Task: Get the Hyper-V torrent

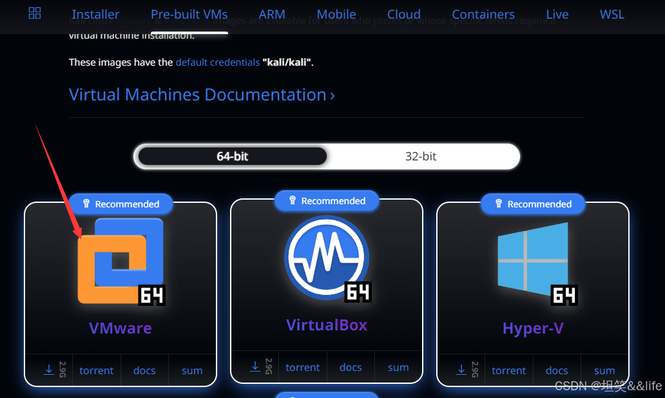Action: 508,370
